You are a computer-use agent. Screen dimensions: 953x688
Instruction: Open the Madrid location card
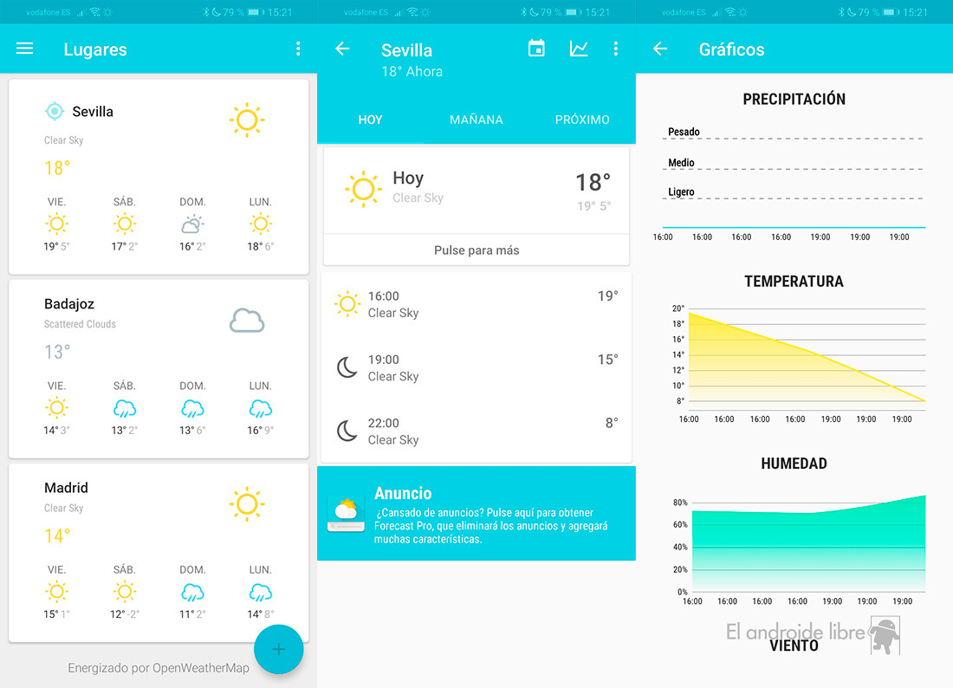(159, 552)
